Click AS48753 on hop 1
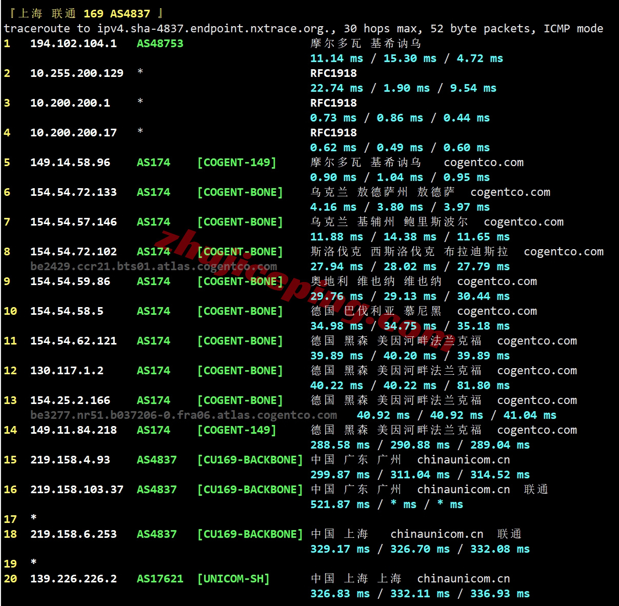 point(160,44)
